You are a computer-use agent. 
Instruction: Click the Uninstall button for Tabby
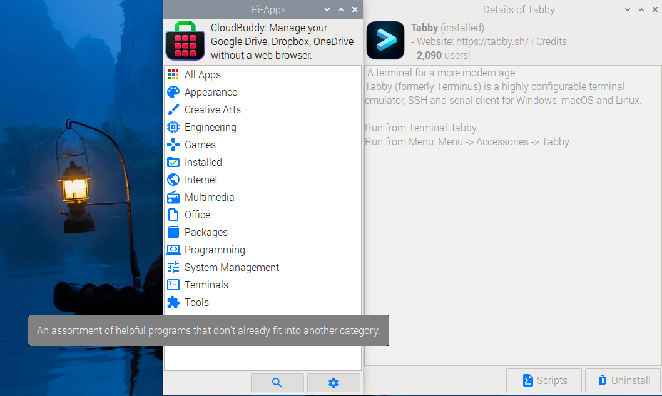(x=623, y=380)
